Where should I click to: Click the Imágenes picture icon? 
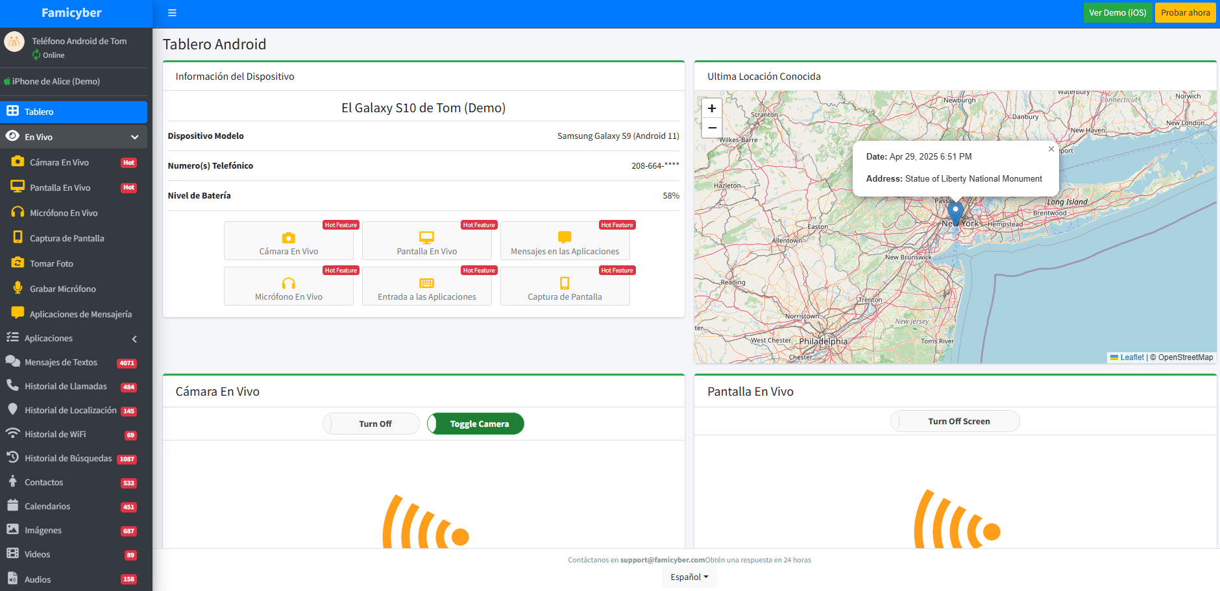[12, 529]
